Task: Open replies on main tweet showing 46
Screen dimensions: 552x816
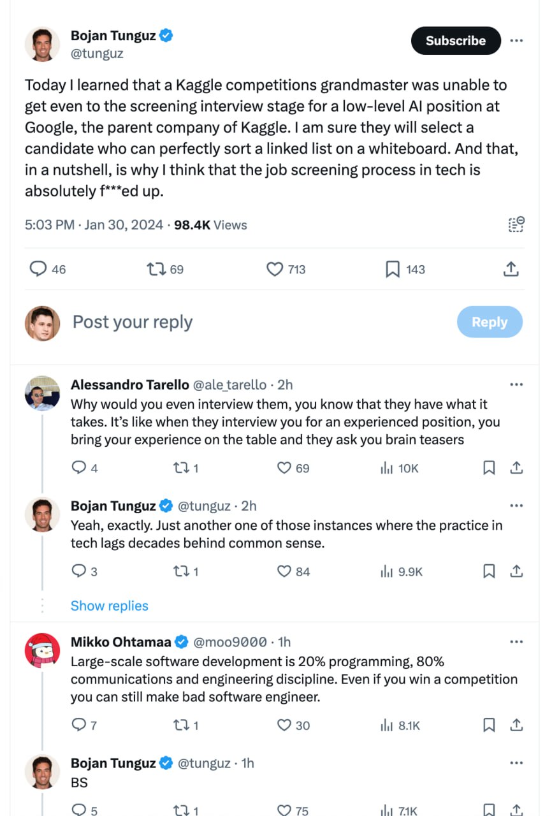Action: coord(39,270)
